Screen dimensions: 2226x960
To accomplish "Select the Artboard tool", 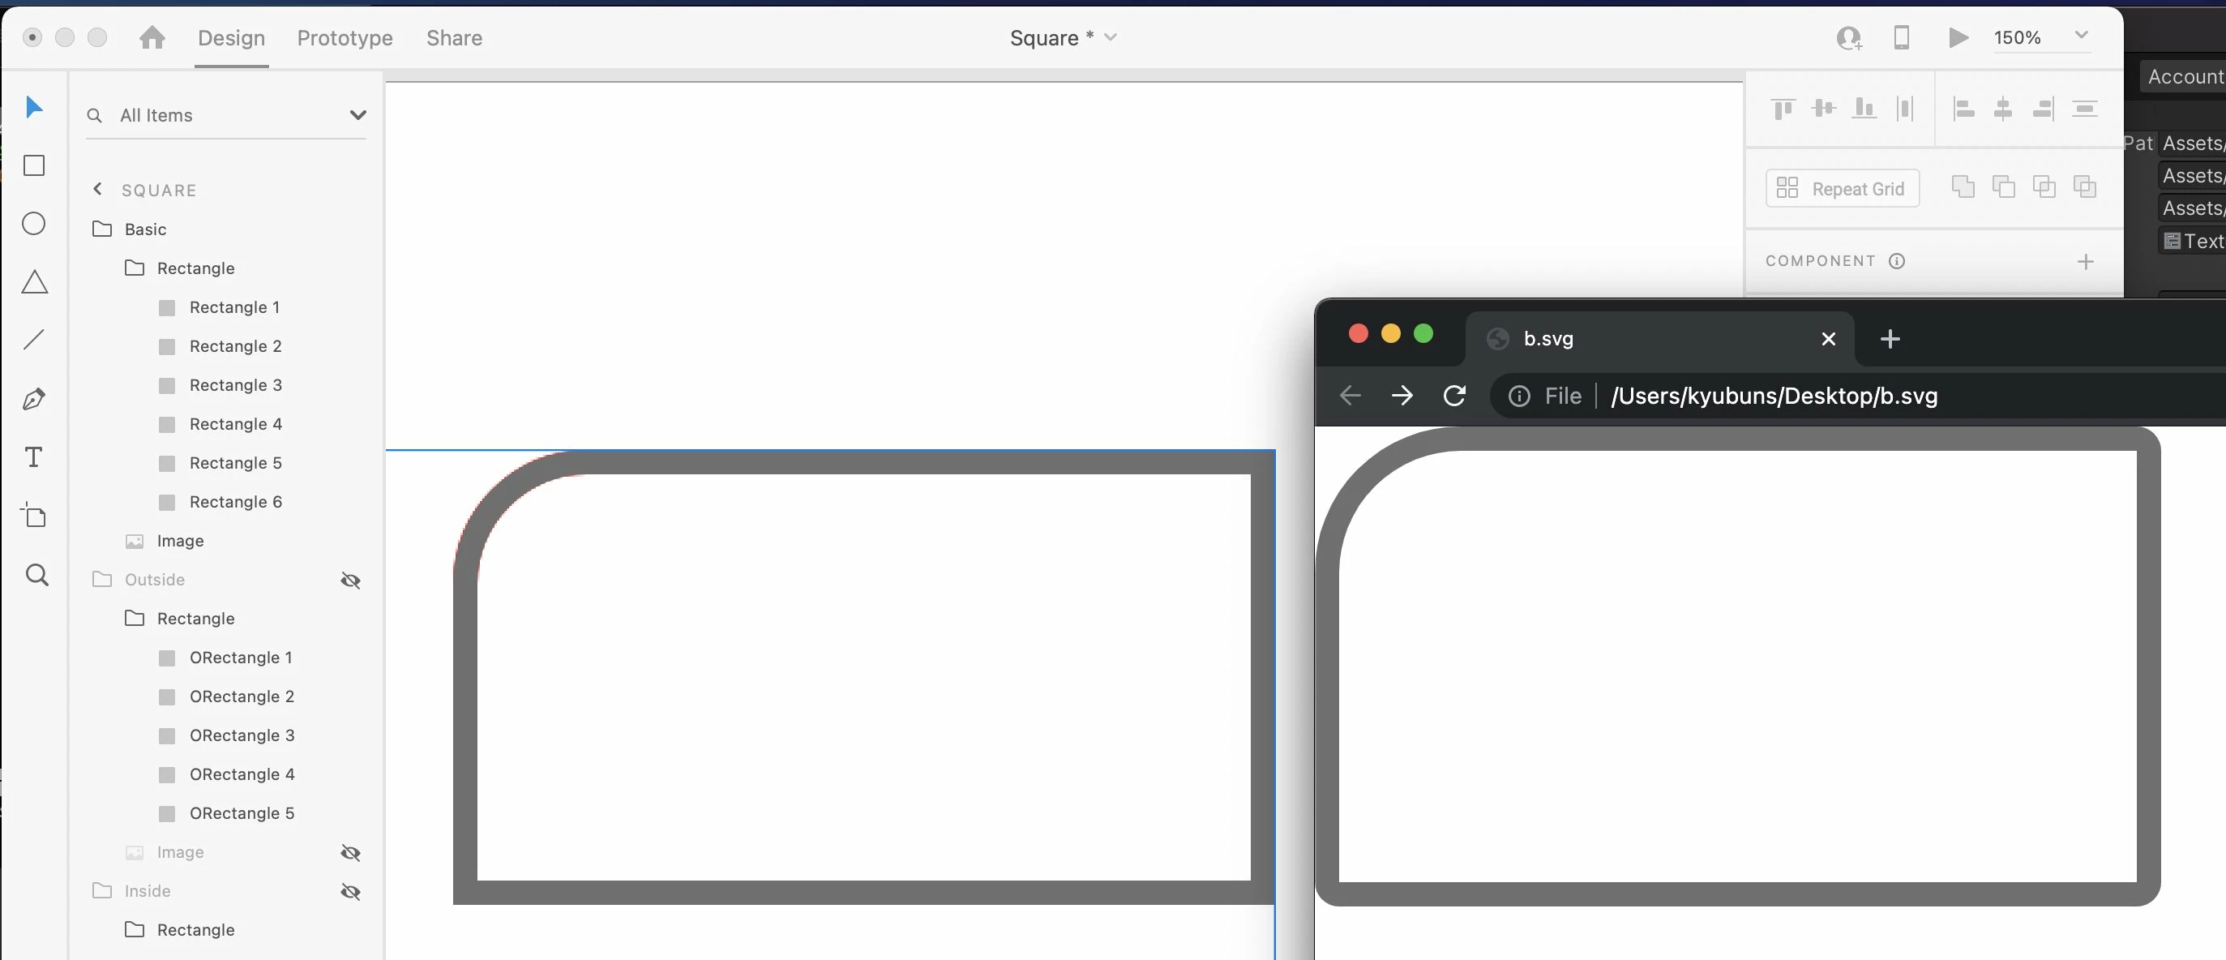I will [34, 516].
